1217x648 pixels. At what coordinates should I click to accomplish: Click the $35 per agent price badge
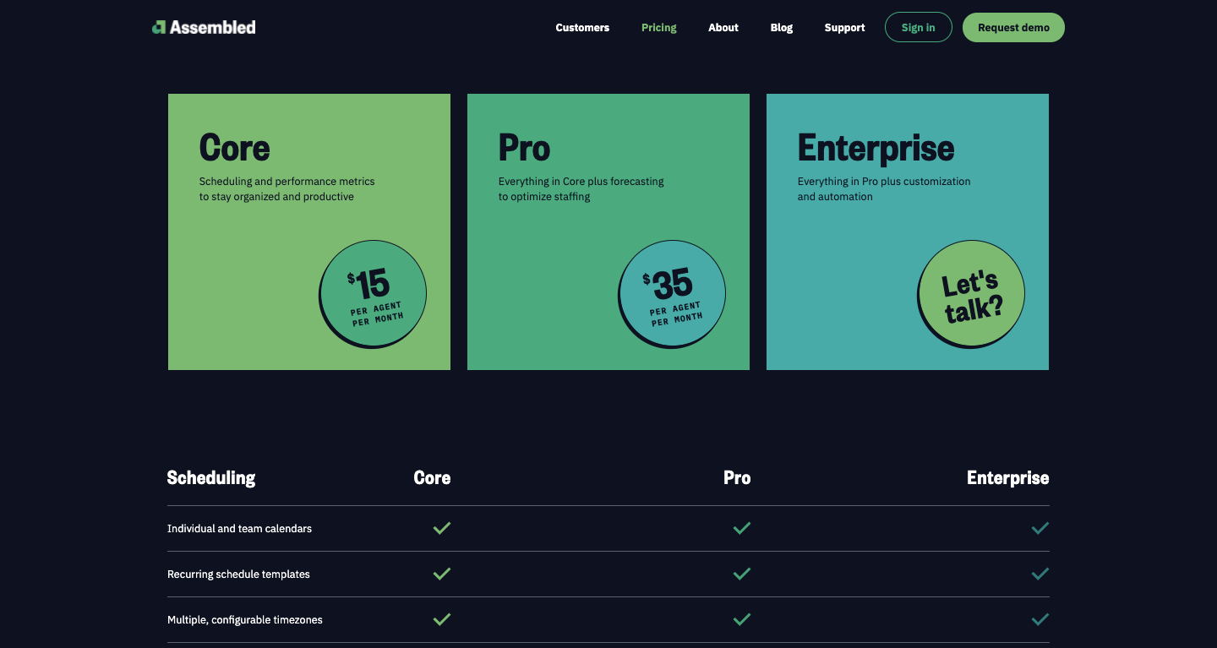672,294
